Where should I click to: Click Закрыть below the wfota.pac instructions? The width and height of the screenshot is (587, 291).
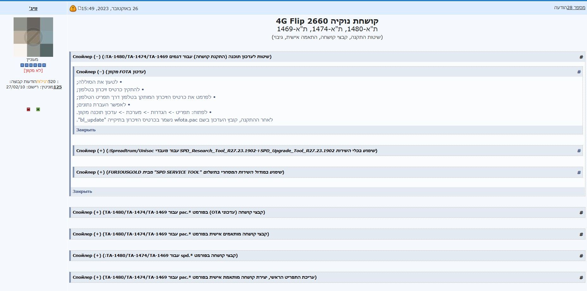click(x=86, y=130)
